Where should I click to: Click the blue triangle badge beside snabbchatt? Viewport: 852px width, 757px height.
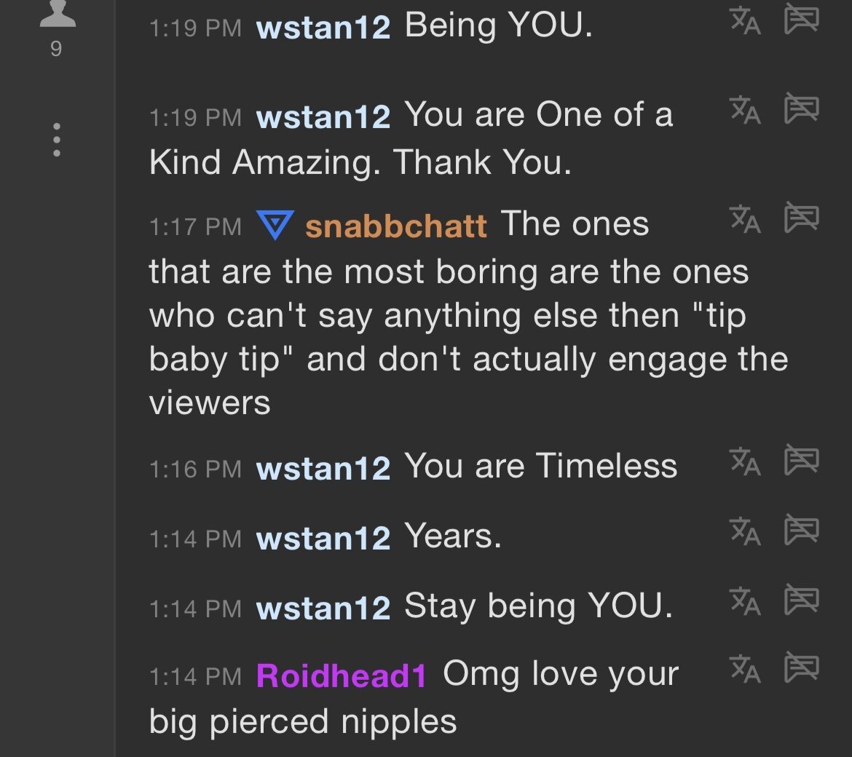tap(276, 225)
